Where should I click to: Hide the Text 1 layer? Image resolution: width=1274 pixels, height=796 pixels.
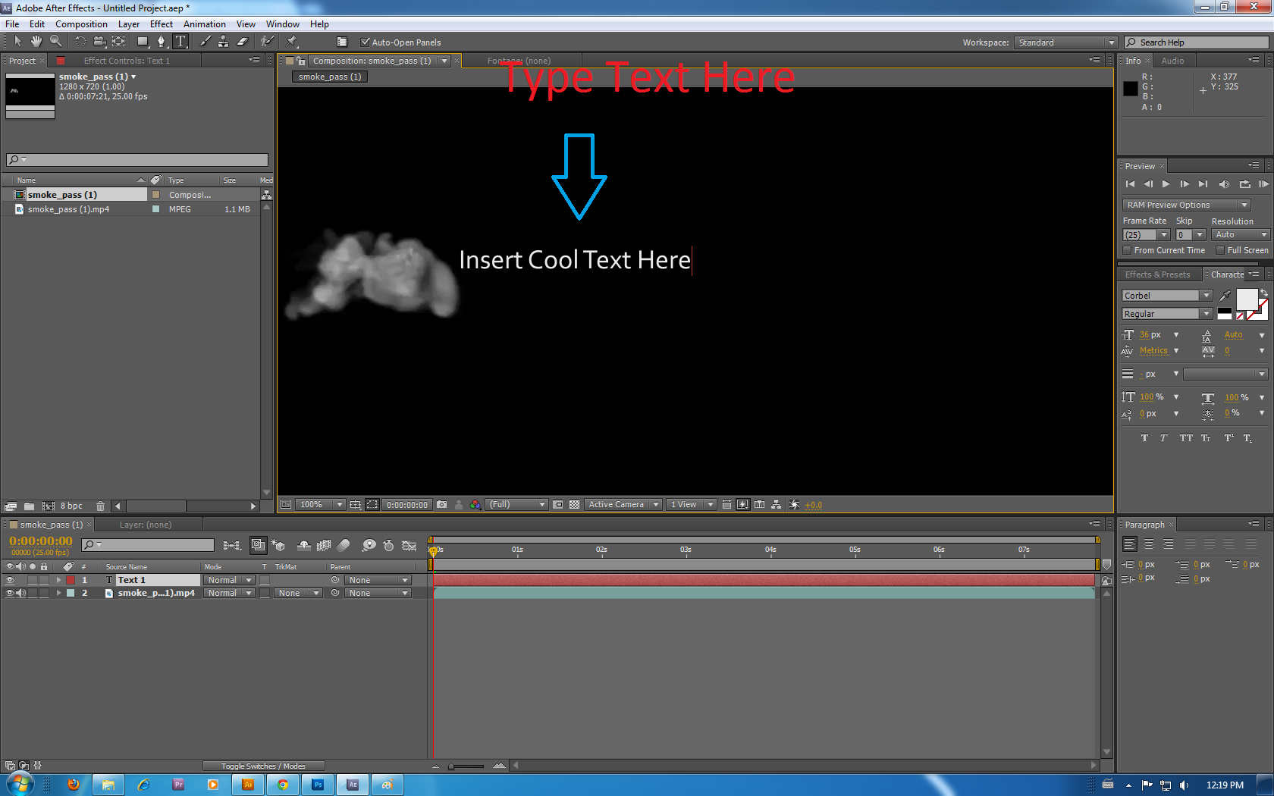pyautogui.click(x=10, y=580)
